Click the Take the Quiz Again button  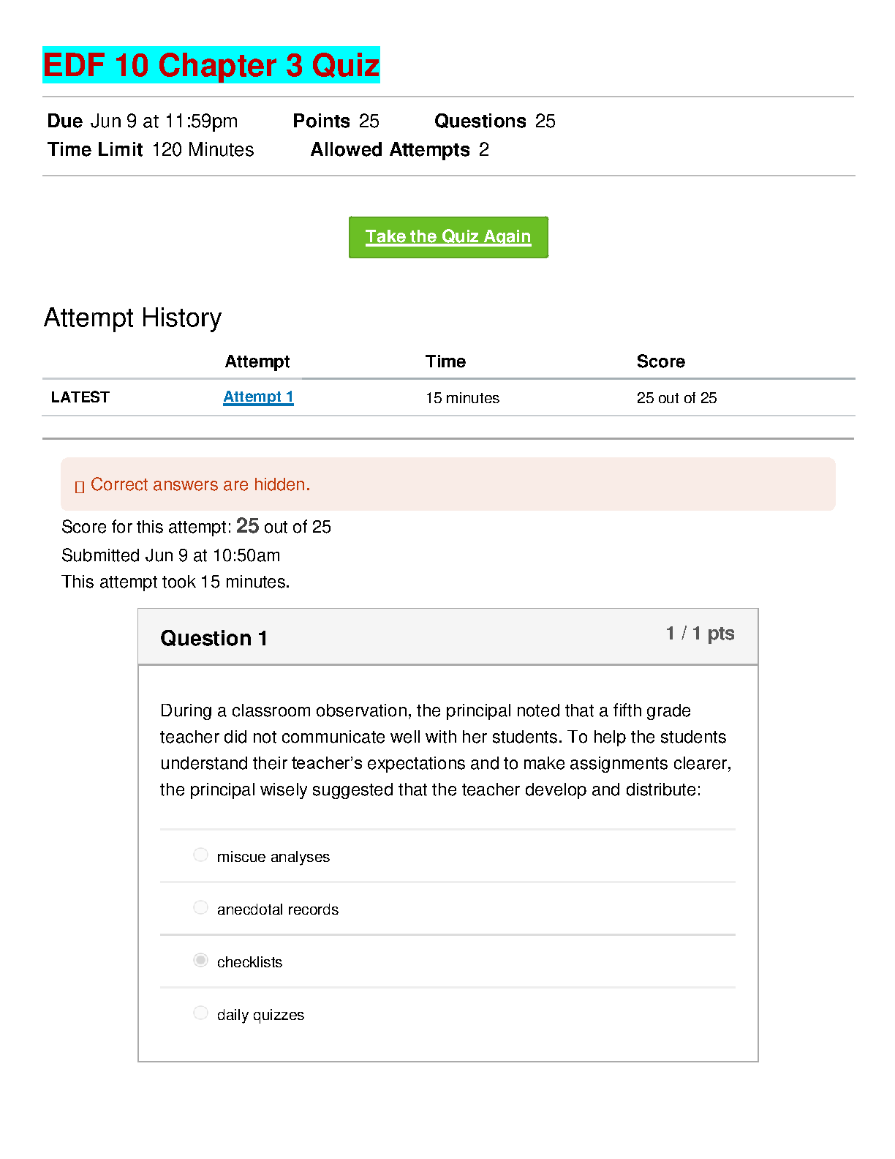coord(448,237)
